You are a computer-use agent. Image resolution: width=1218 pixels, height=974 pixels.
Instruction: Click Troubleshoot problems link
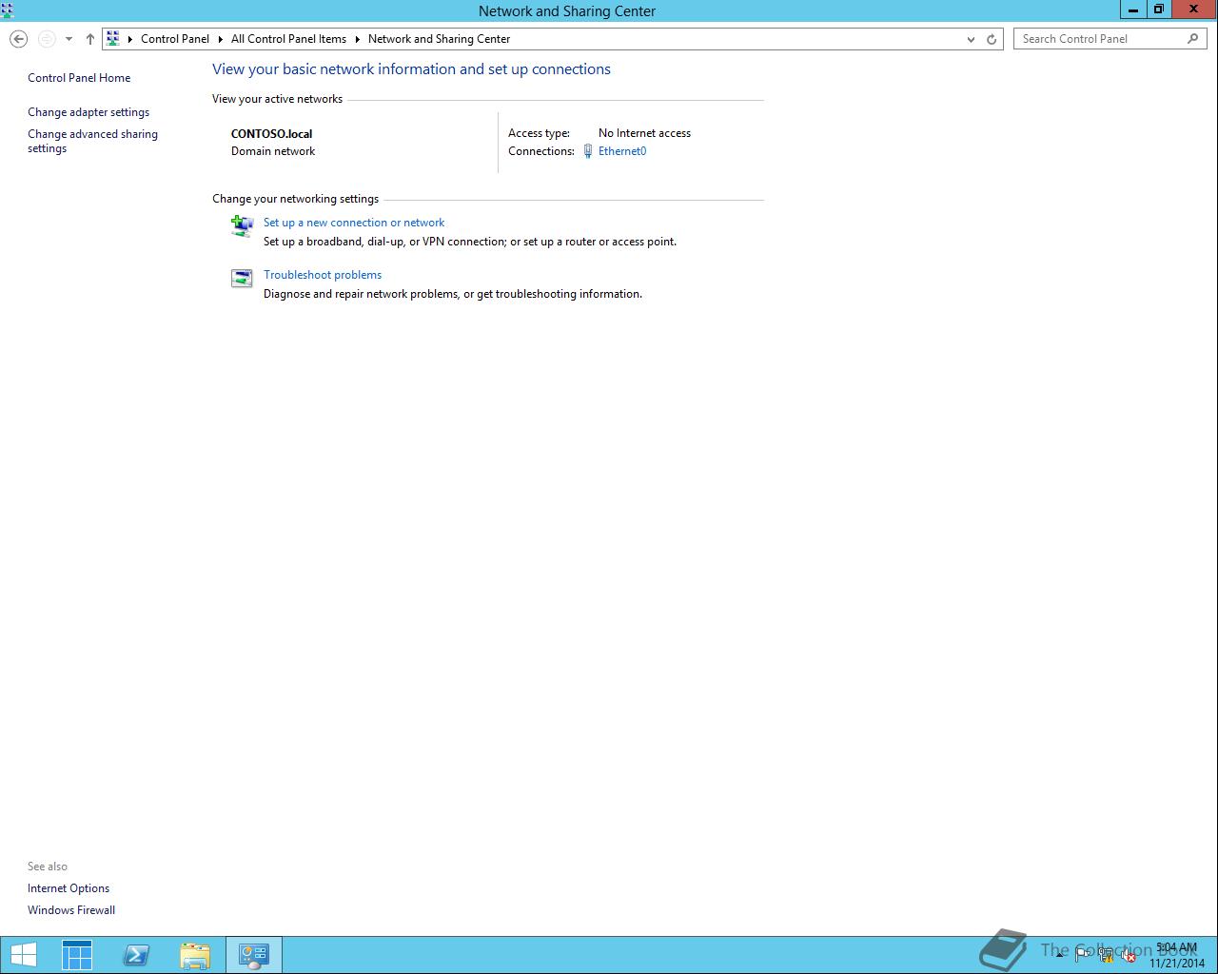pyautogui.click(x=323, y=275)
